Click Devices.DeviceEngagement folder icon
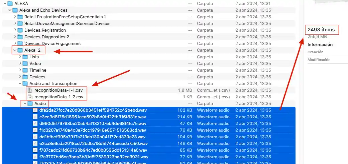348x164 pixels. coord(20,43)
